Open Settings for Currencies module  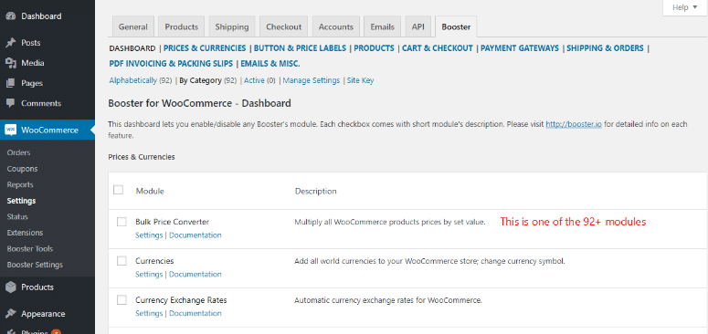[149, 275]
